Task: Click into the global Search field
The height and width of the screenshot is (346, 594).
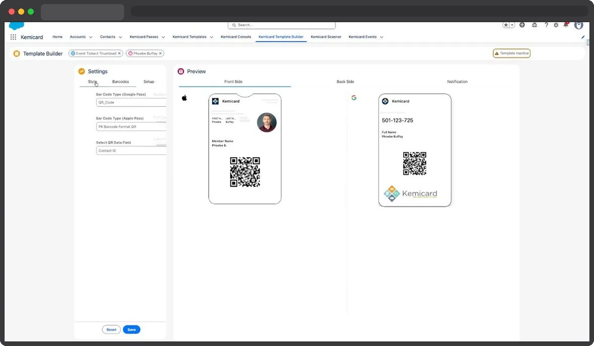Action: 281,25
